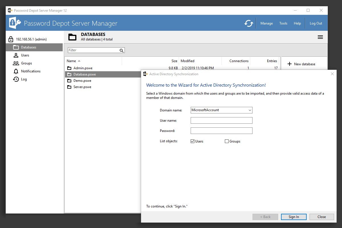Screen dimensions: 342x228
Task: Enable the Groups checkbox in List objects
Action: coord(227,141)
